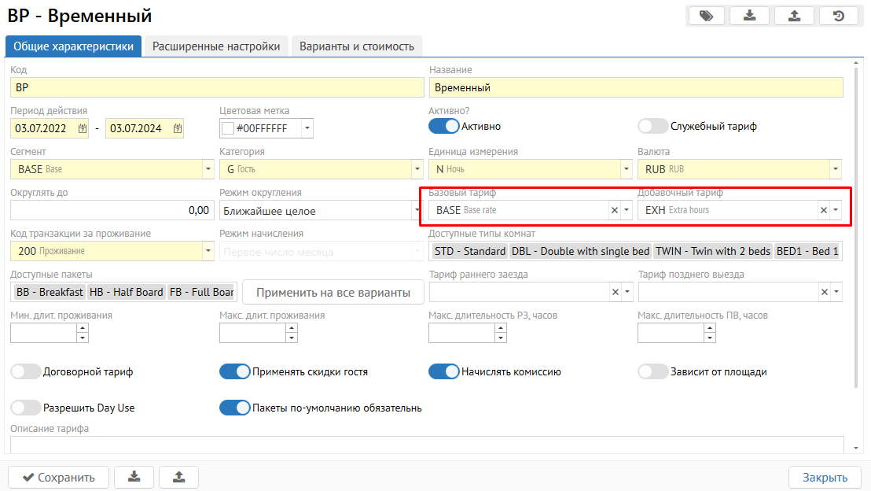Click the tag icon button at top right
The width and height of the screenshot is (871, 491).
click(706, 16)
